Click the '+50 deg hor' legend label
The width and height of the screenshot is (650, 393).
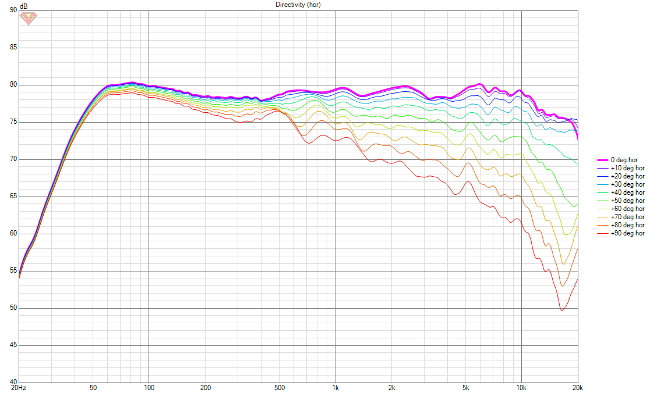pos(628,201)
